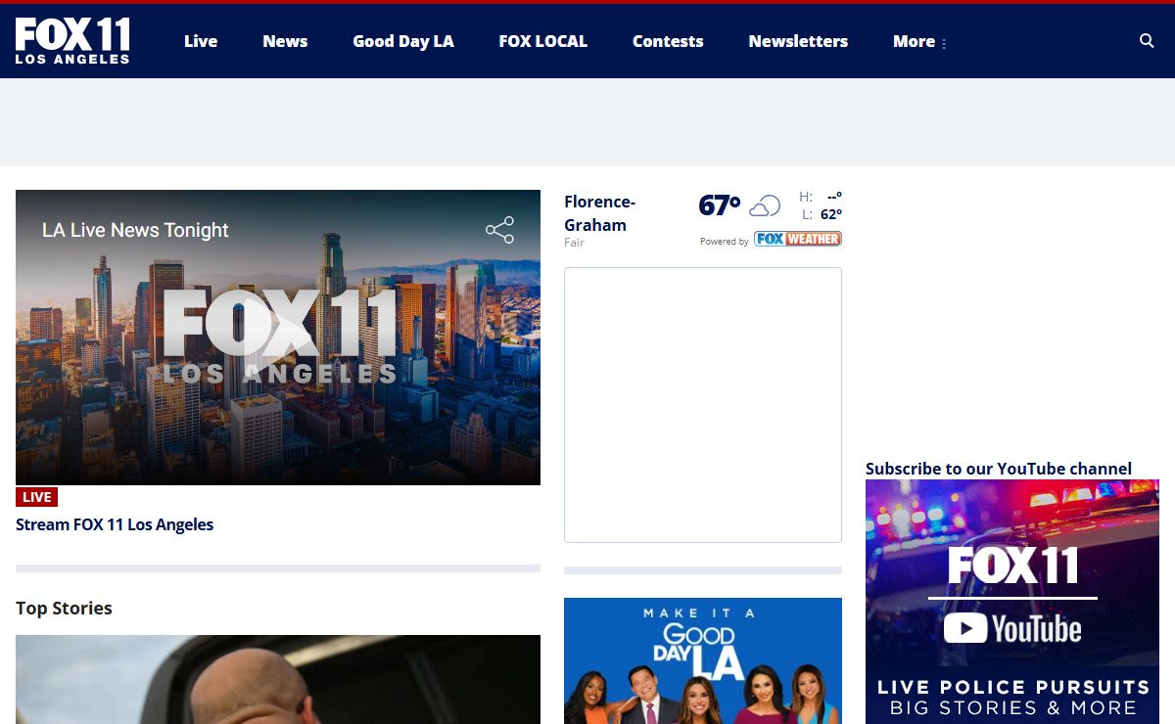Open the search magnifier icon

click(1147, 41)
